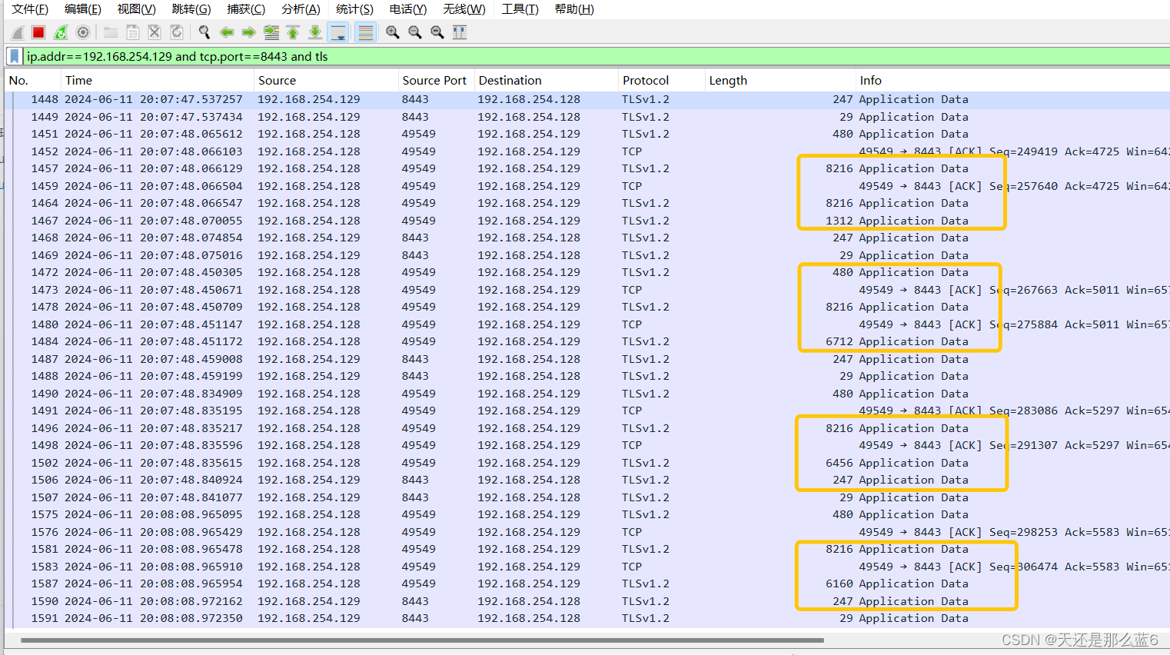The height and width of the screenshot is (655, 1170).
Task: Open the 视图(V) menu
Action: 137,9
